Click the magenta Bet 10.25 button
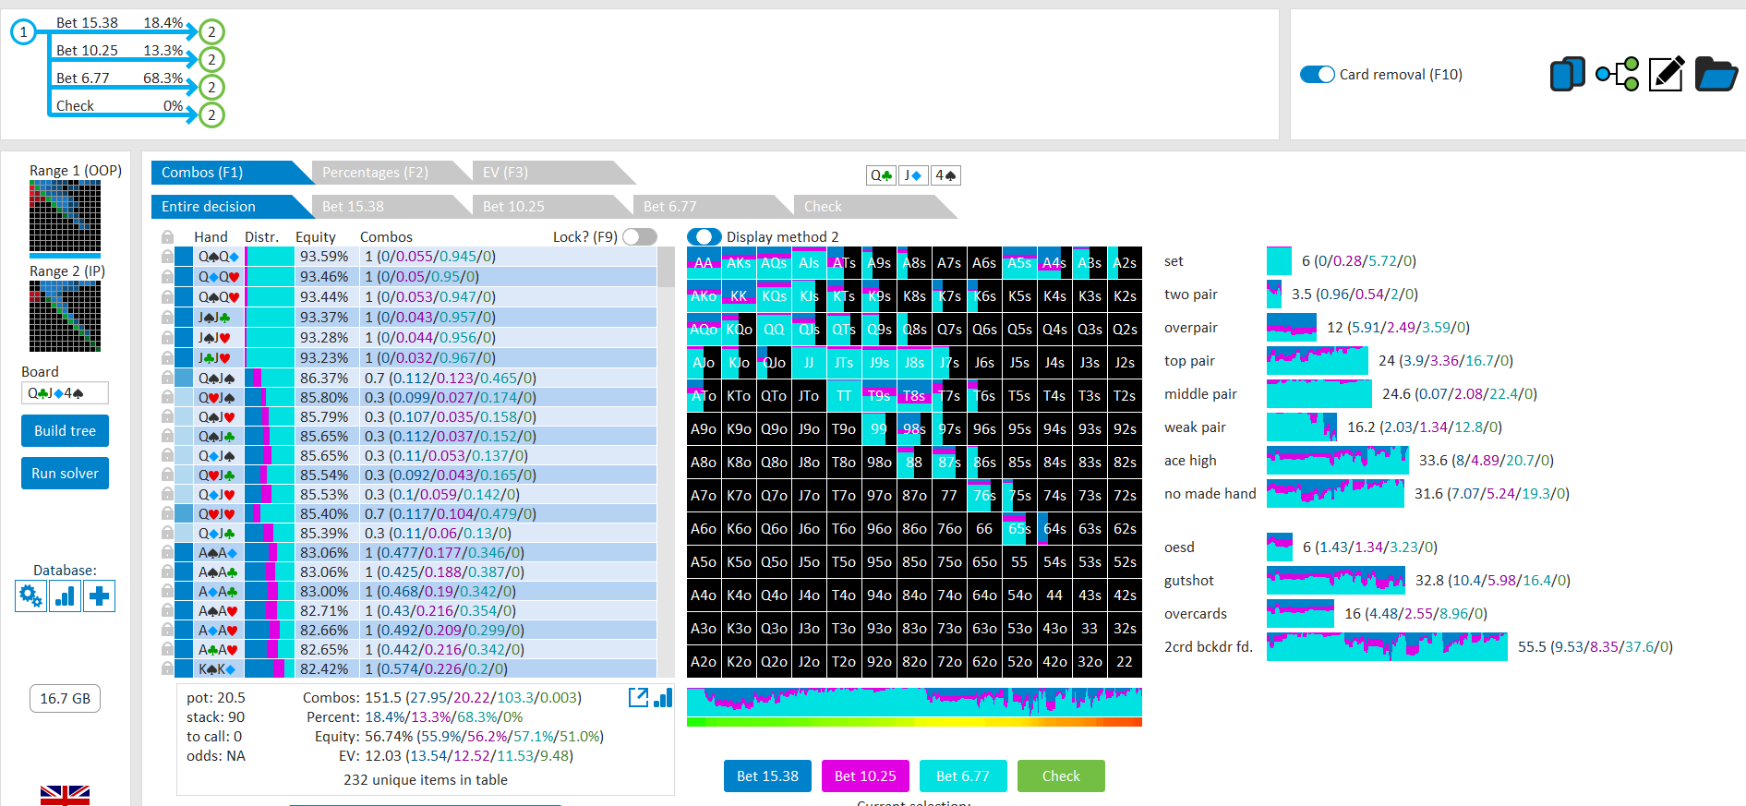Image resolution: width=1746 pixels, height=806 pixels. tap(865, 776)
